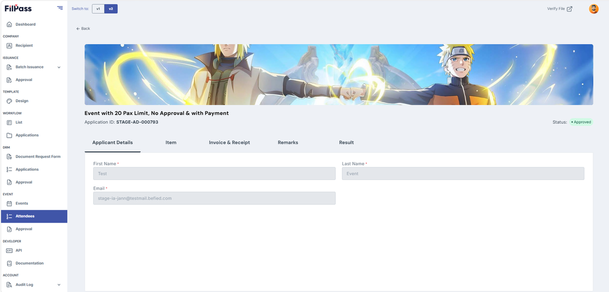Screen dimensions: 609x292
Task: Click the Workflow Applications folder icon
Action: 9,135
